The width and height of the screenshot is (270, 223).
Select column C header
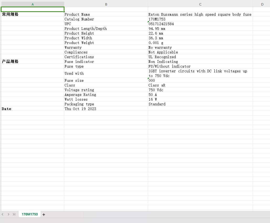click(x=200, y=4)
